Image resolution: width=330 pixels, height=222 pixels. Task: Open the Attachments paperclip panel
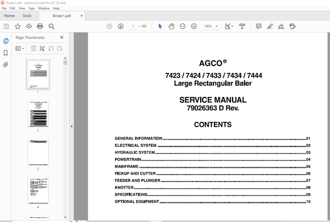click(x=6, y=64)
